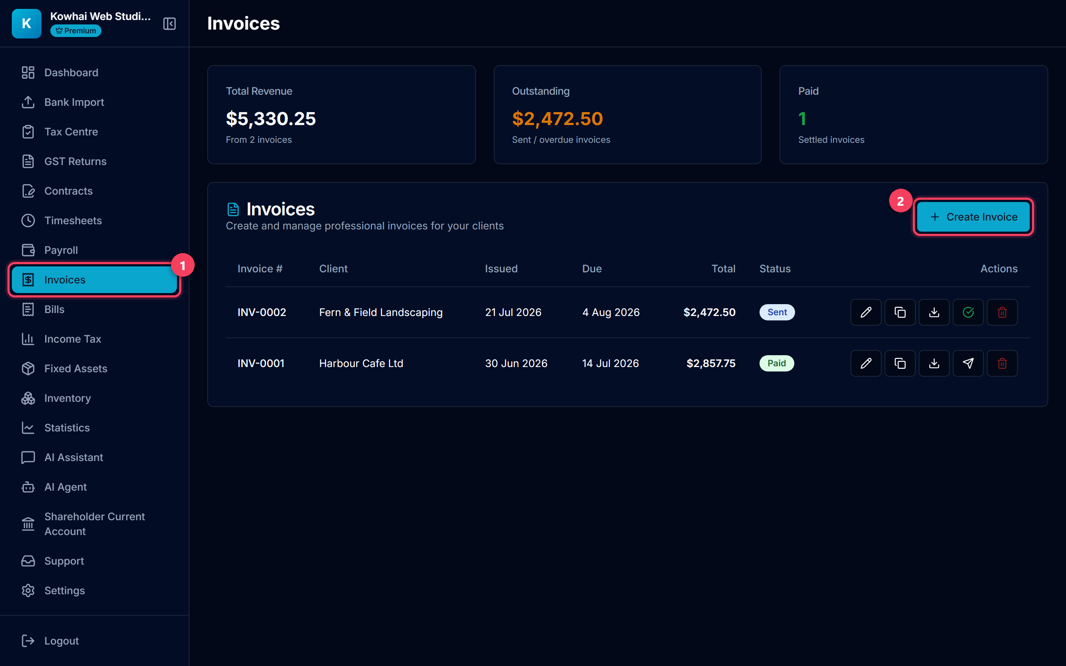Viewport: 1066px width, 666px height.
Task: Click the Issued column header
Action: point(501,269)
